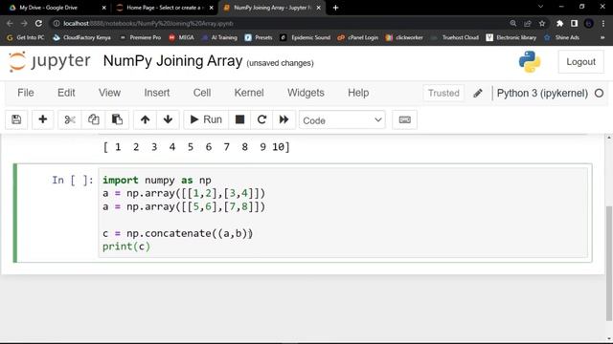
Task: Switch to My Drive - Google Drive tab
Action: pyautogui.click(x=55, y=8)
